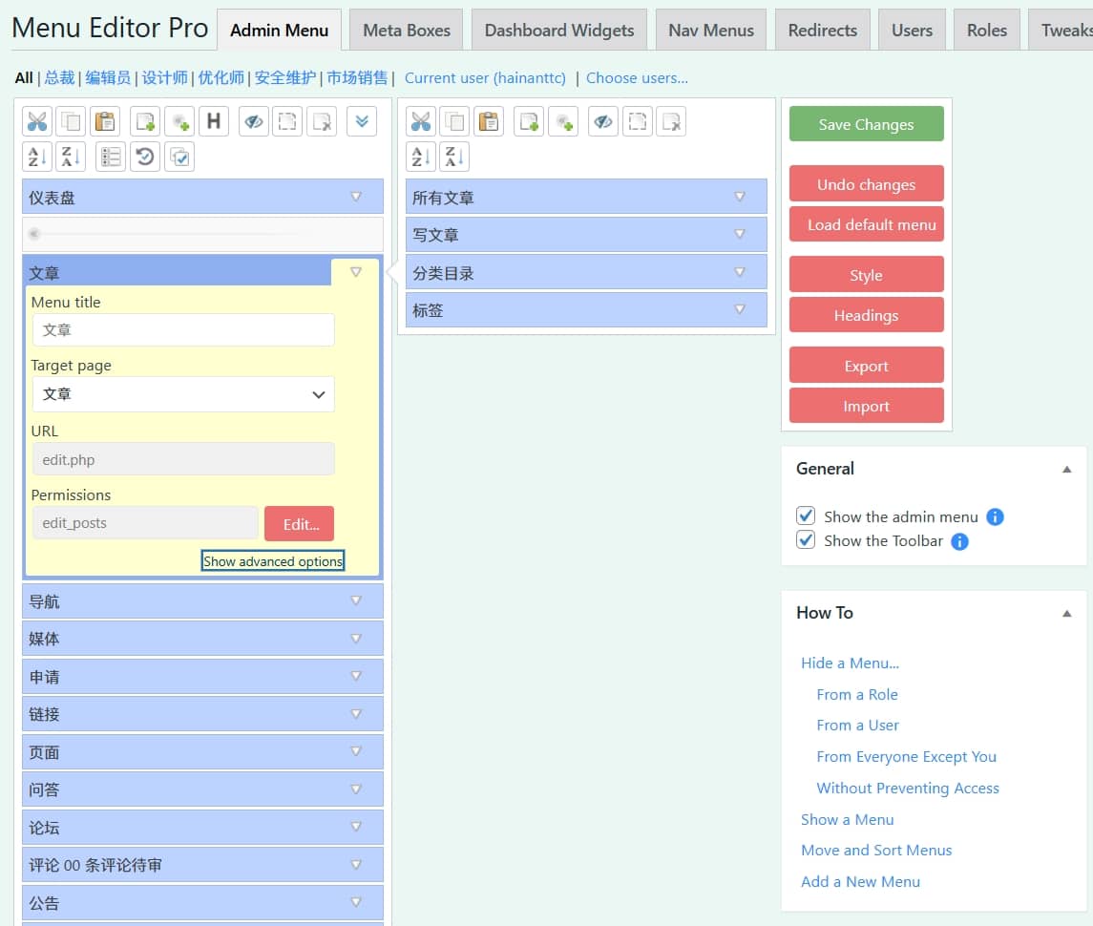Toggle the hide eye icon in the left toolbar
1093x926 pixels.
point(254,122)
